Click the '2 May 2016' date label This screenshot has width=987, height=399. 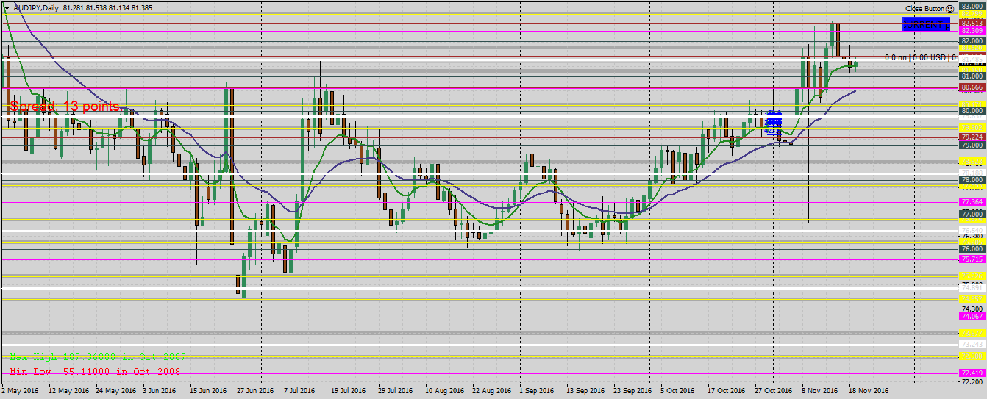pos(20,391)
